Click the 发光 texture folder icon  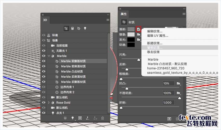(x=139, y=40)
